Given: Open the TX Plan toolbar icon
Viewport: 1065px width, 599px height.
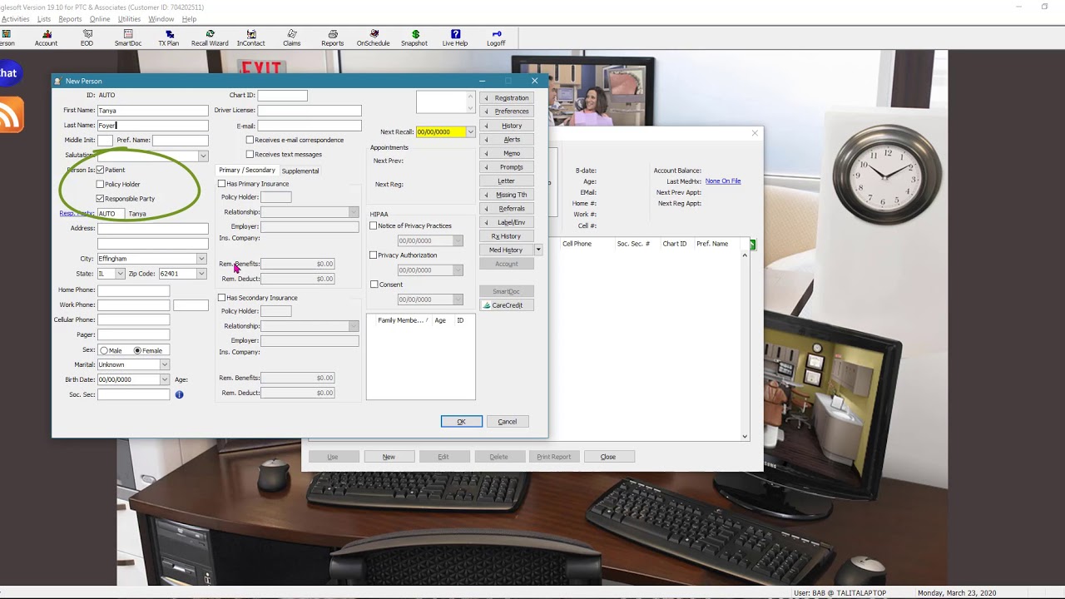Looking at the screenshot, I should tap(169, 38).
